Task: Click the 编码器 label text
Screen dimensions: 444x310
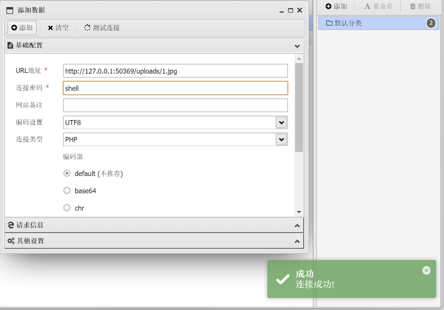Action: coord(73,157)
